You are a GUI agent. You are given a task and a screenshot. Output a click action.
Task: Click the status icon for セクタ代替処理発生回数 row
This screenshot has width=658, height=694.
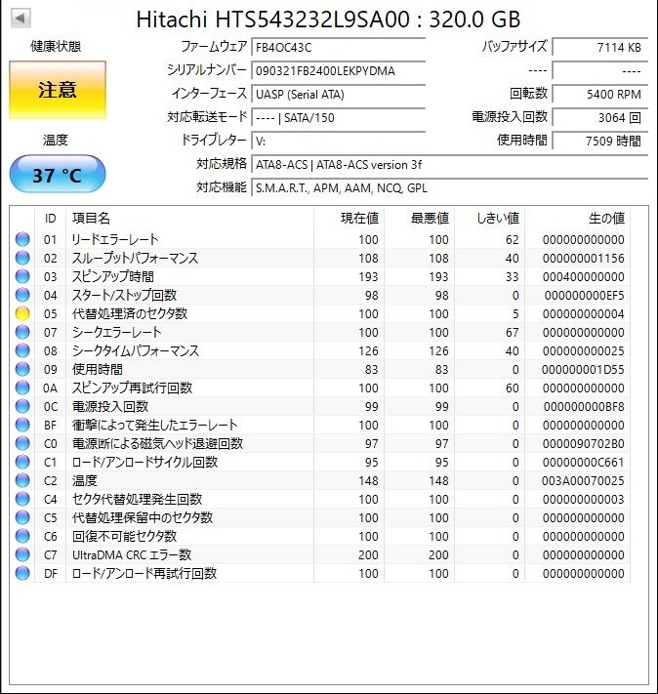(x=22, y=499)
